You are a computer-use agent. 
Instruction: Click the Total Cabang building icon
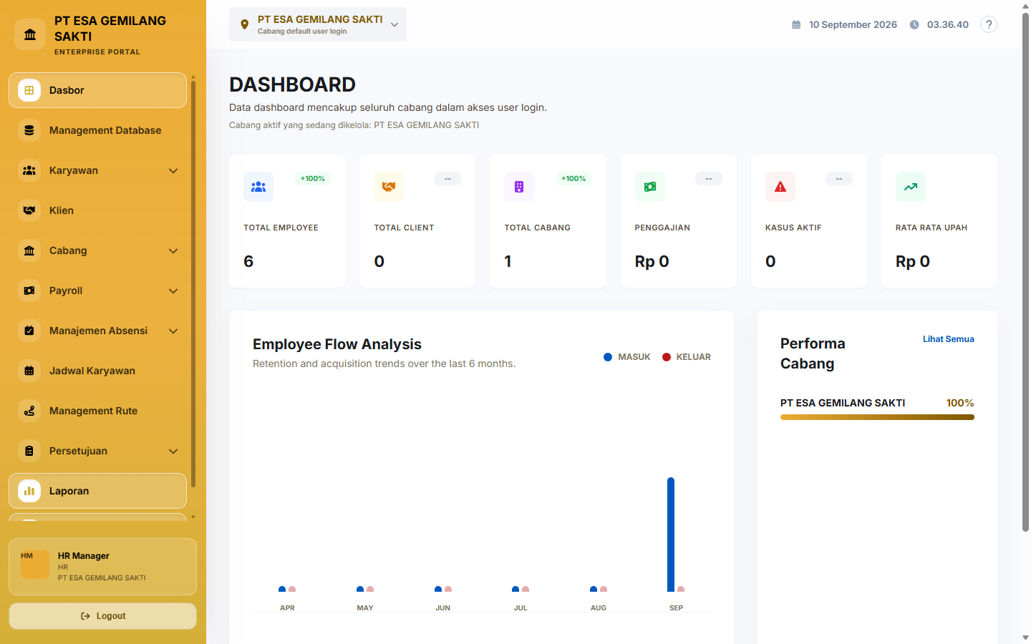click(519, 187)
